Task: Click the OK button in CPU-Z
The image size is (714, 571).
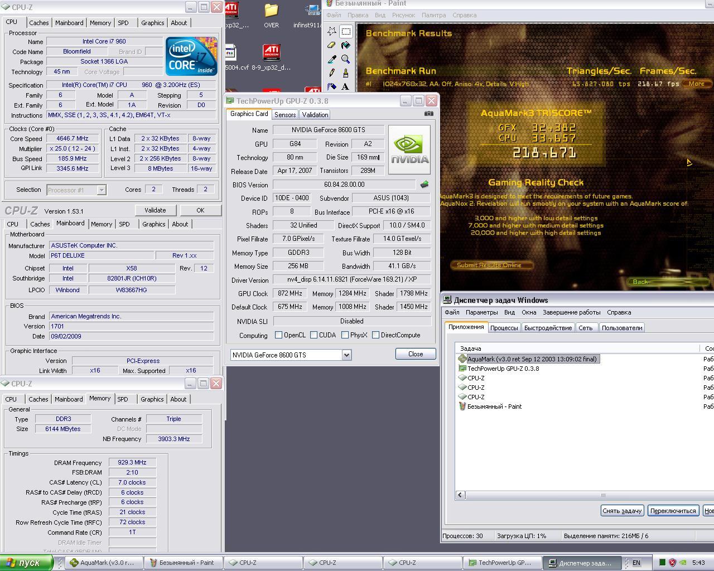Action: (200, 210)
